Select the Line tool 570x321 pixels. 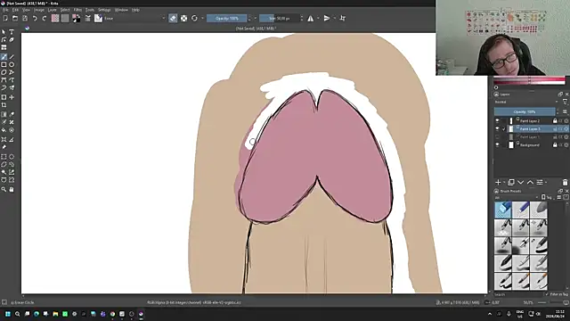pos(12,57)
